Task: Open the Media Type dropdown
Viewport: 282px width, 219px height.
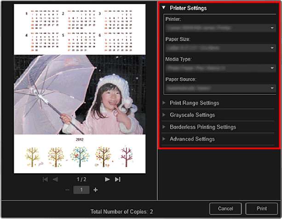Action: 220,68
